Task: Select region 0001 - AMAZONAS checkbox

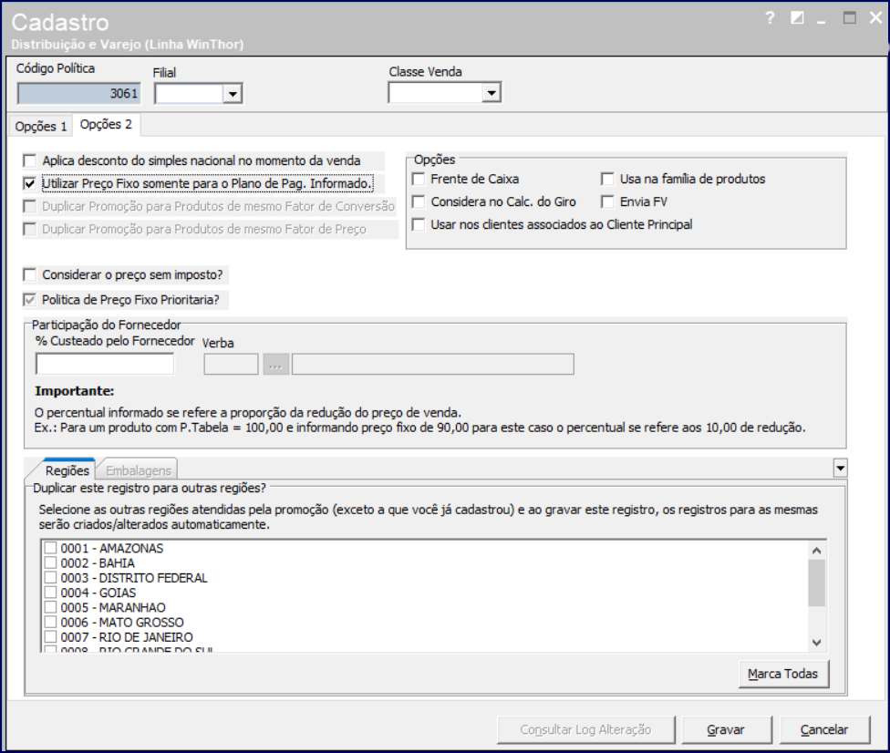Action: (x=50, y=548)
